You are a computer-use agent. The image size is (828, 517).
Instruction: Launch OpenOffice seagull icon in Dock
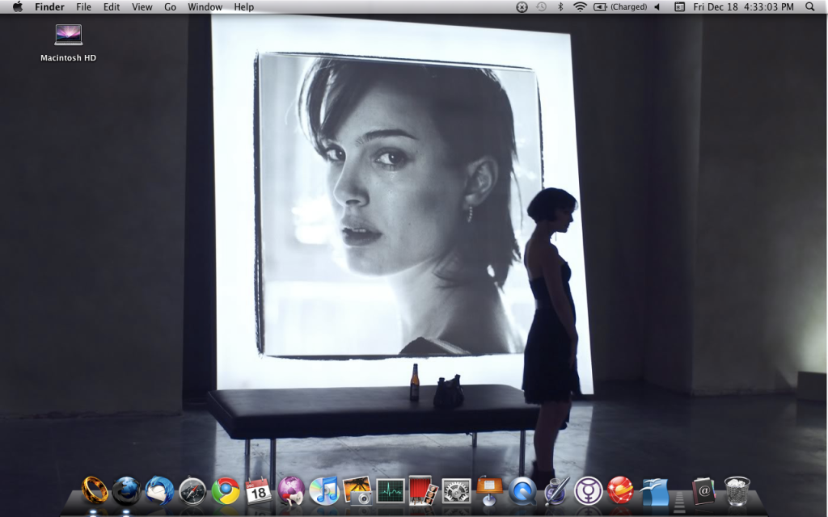coord(654,491)
